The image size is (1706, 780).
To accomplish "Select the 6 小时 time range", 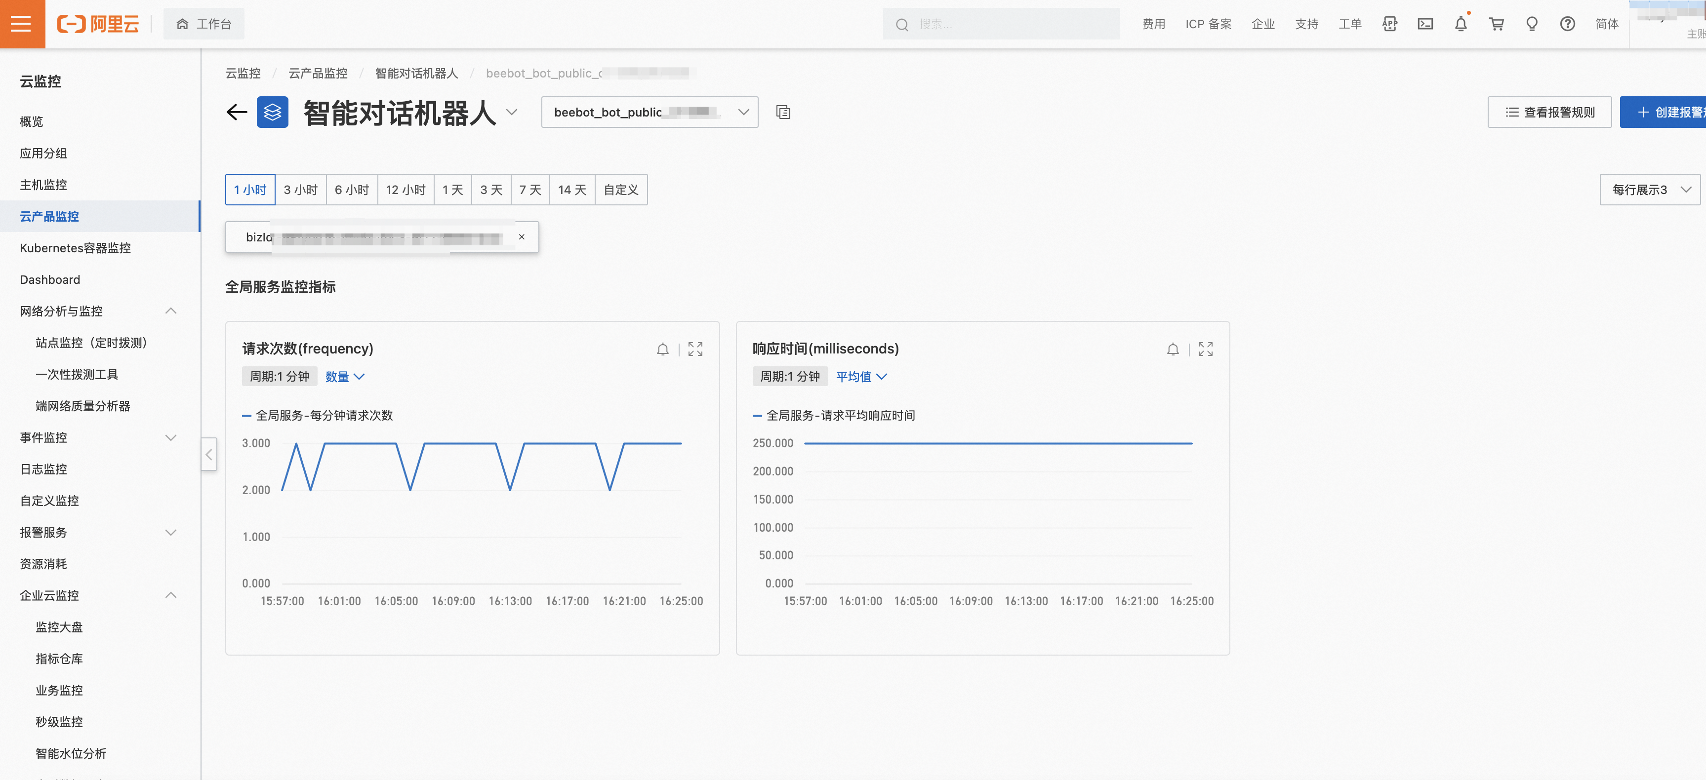I will click(x=352, y=190).
